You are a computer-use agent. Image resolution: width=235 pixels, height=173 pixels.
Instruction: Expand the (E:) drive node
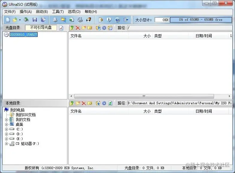(x=7, y=139)
